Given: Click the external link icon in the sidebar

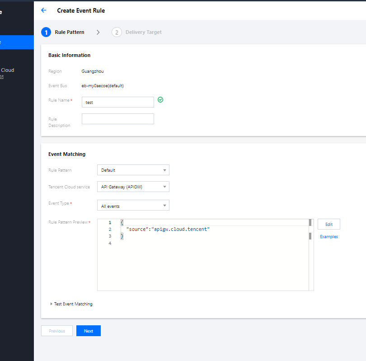Looking at the screenshot, I should [x=2, y=77].
